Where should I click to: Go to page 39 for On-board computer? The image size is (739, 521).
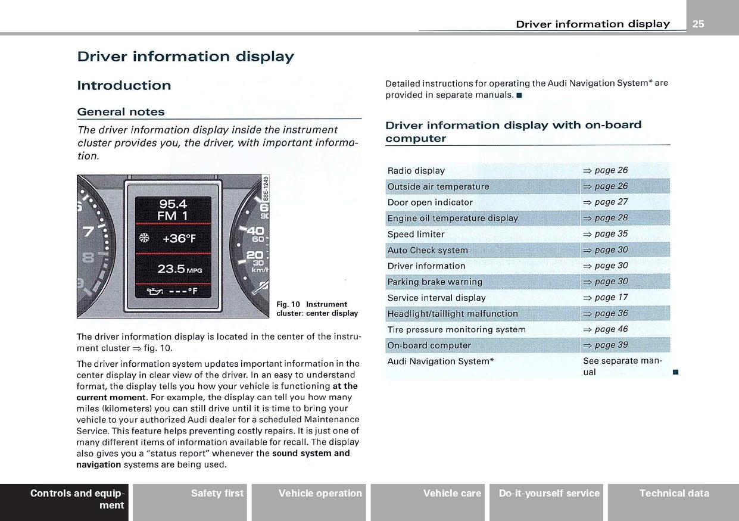pos(605,345)
